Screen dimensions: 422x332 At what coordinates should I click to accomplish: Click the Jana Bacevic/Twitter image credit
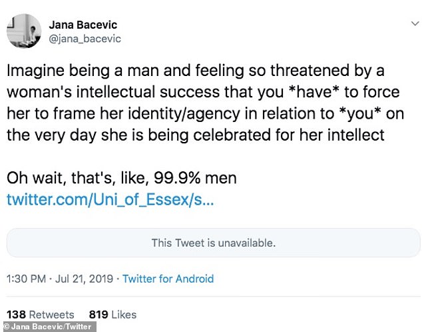pyautogui.click(x=48, y=327)
